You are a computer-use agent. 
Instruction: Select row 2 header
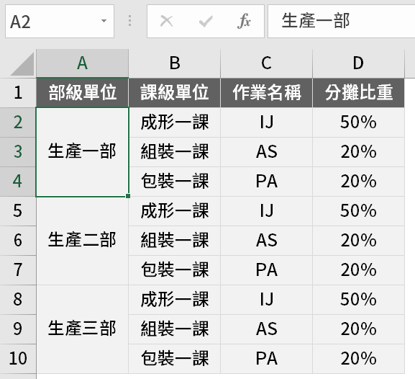pyautogui.click(x=18, y=122)
